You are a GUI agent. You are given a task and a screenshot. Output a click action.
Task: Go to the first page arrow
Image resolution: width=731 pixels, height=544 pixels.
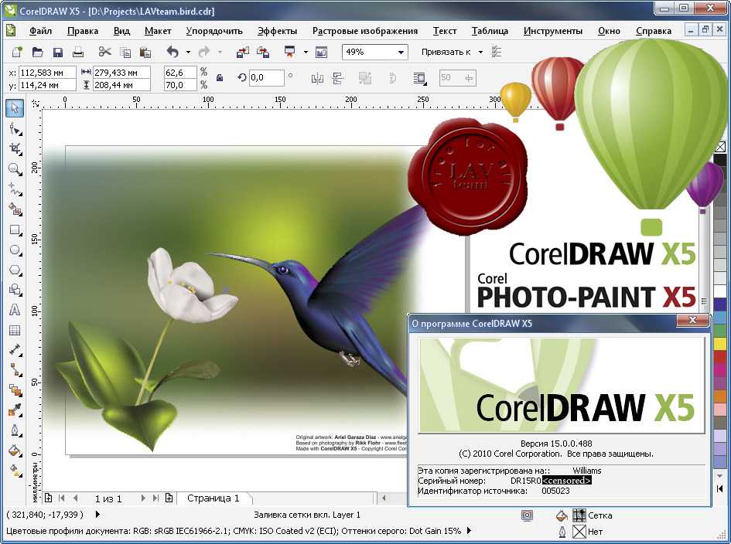(x=62, y=498)
